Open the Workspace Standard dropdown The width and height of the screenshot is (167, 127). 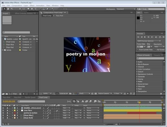(126, 9)
